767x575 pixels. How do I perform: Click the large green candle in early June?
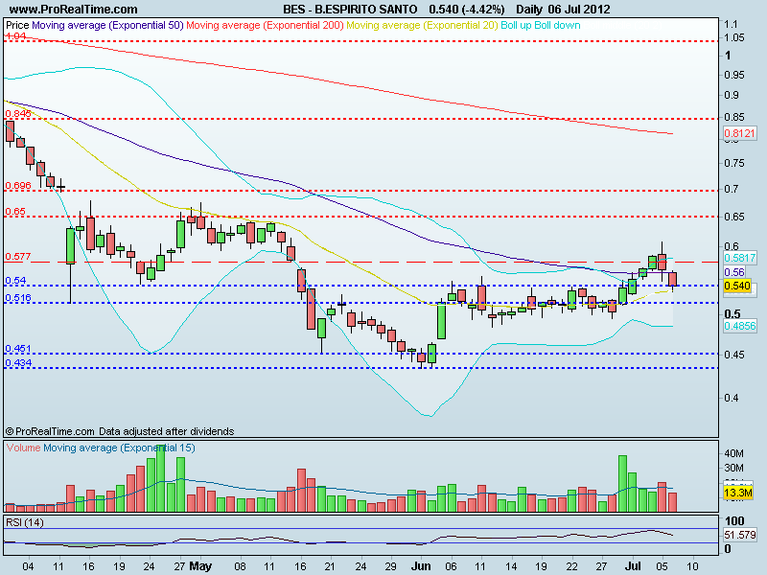point(441,320)
